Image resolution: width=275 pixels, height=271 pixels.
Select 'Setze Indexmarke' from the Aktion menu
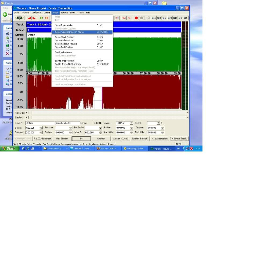(64, 25)
